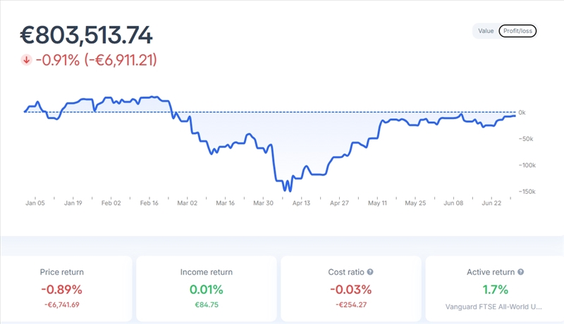Screen dimensions: 564x324
Task: Click the Vanguard FTSE All-World benchmark label
Action: pos(493,306)
